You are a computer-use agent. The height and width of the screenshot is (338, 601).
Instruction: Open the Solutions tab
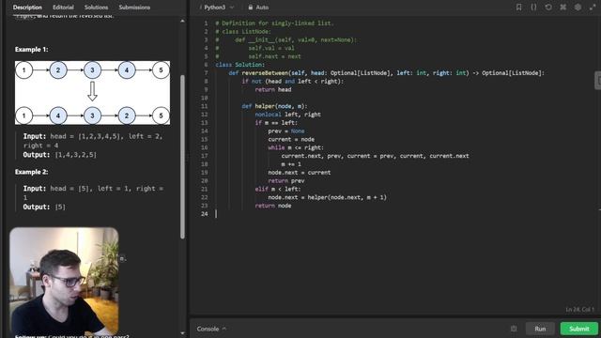click(96, 8)
